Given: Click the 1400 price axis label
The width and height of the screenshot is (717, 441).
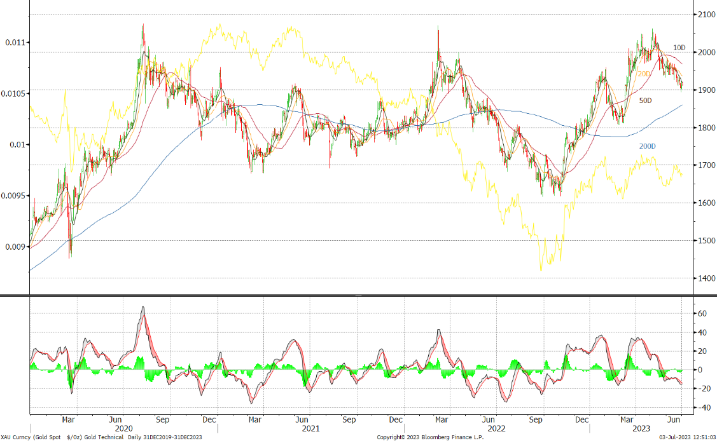Looking at the screenshot, I should (x=706, y=278).
